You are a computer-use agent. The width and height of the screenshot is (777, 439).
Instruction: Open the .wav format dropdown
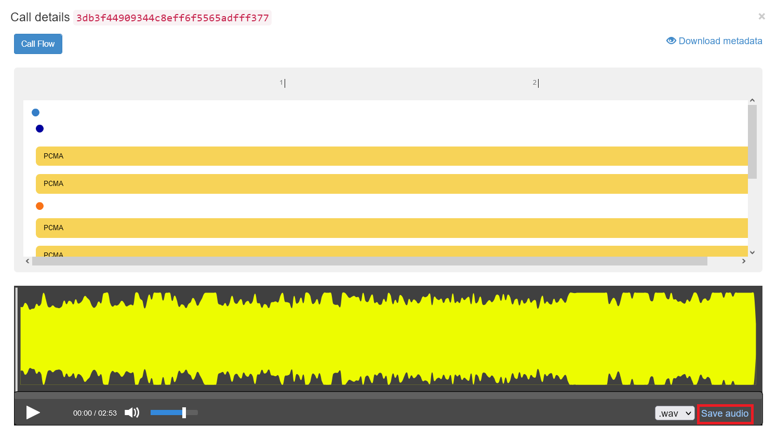(675, 413)
